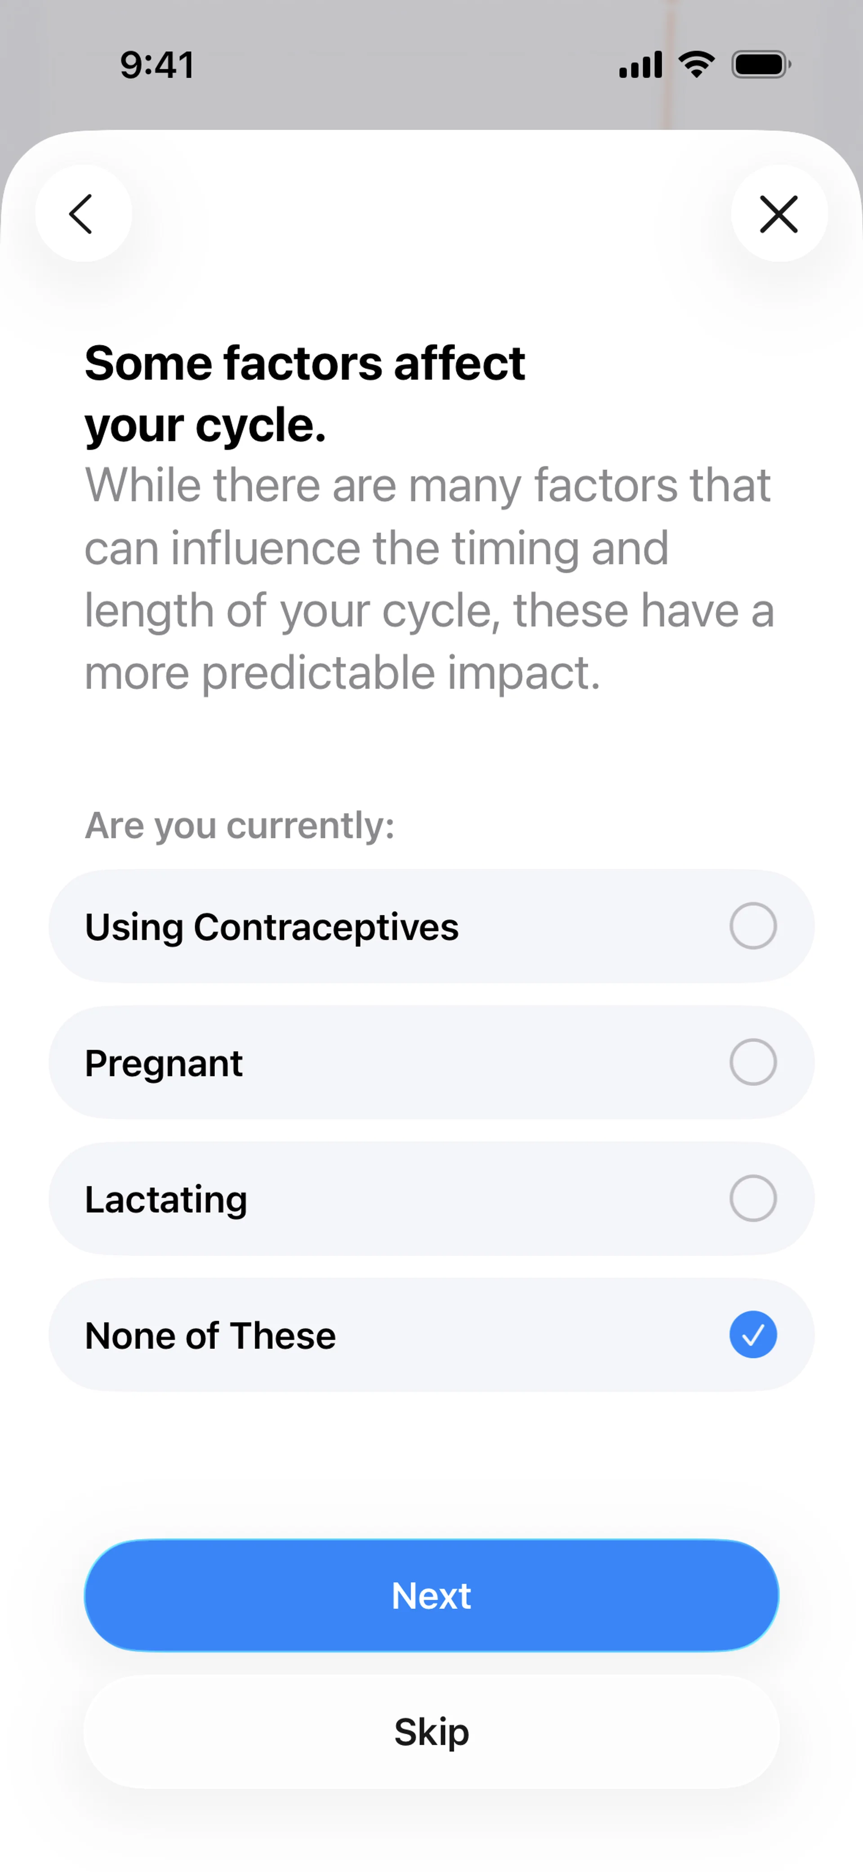
Task: Tap the battery indicator icon
Action: (x=761, y=65)
